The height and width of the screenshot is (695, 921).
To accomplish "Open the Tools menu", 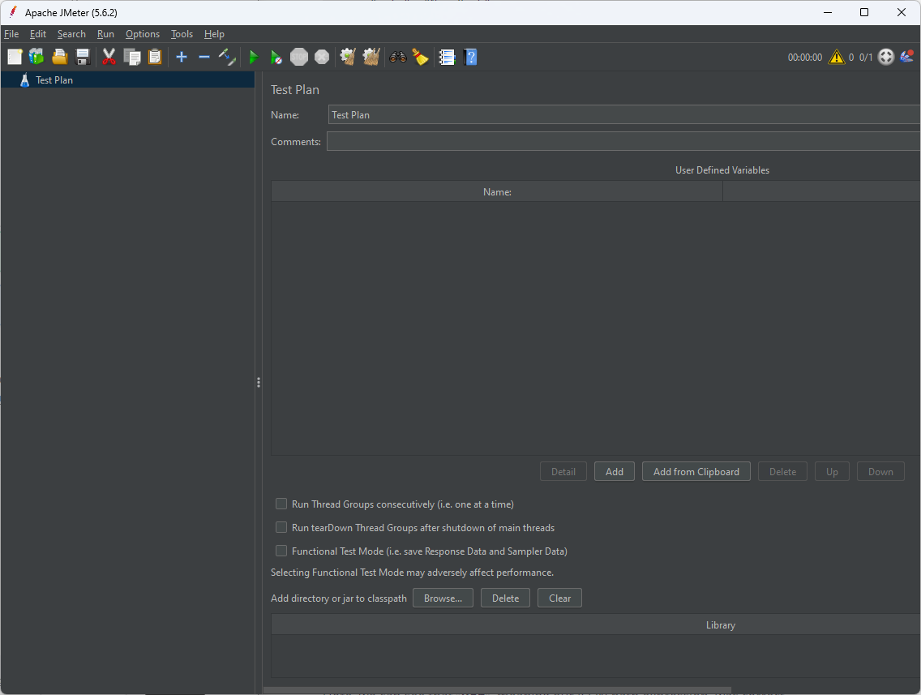I will click(x=182, y=34).
